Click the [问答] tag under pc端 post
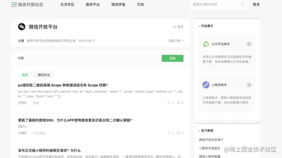 coord(22,103)
